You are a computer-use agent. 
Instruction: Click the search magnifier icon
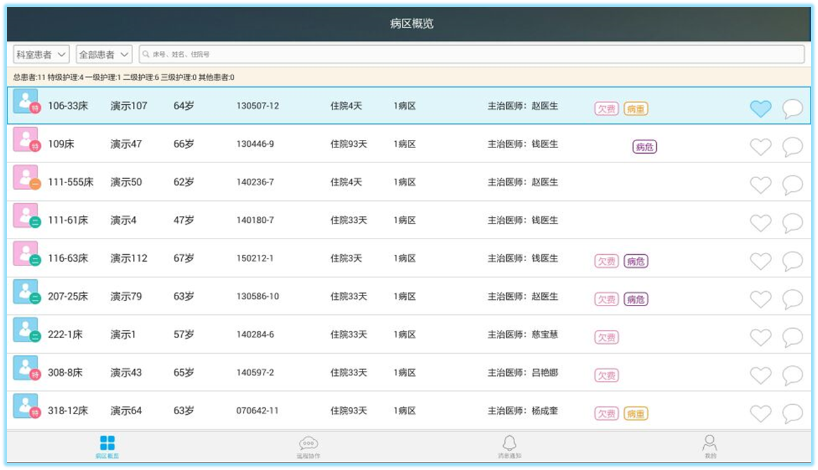tap(146, 55)
